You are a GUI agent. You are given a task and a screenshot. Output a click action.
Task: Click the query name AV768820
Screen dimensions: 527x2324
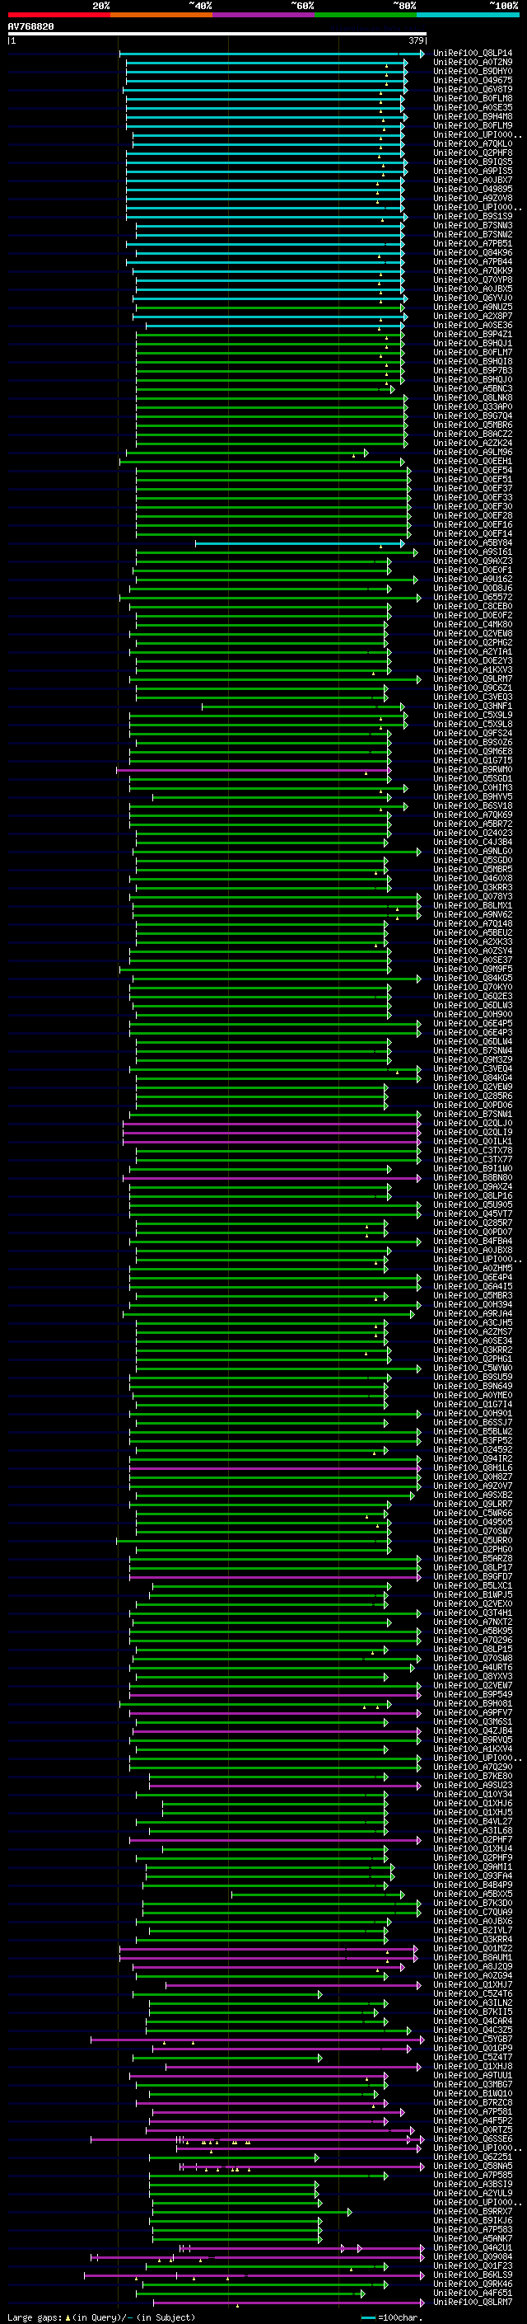[30, 27]
